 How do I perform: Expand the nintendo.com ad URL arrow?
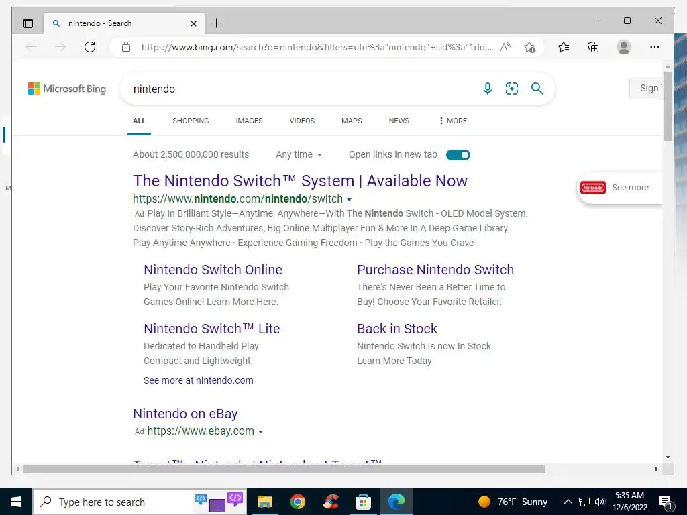coord(349,200)
